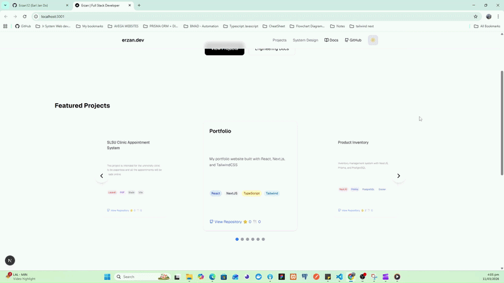Screen dimensions: 504x283
Task: Click the SLSU Clinic Appointment System title
Action: (129, 145)
